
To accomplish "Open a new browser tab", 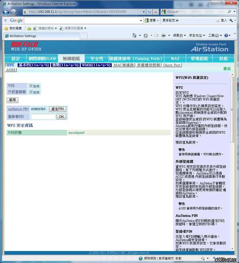I will 84,36.
